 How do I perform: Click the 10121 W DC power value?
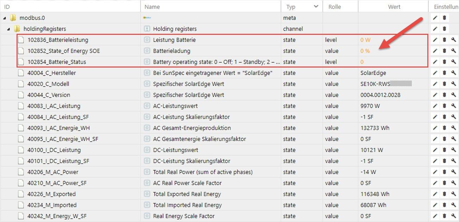coord(372,150)
